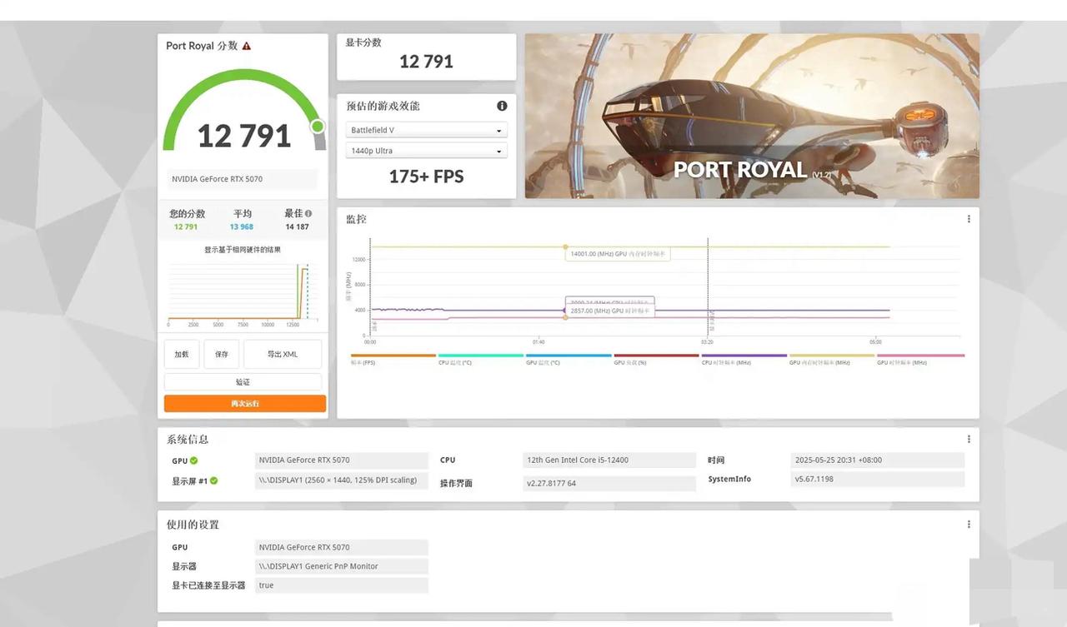Viewport: 1067px width, 627px height.
Task: Click the 导出 XML button
Action: [283, 354]
